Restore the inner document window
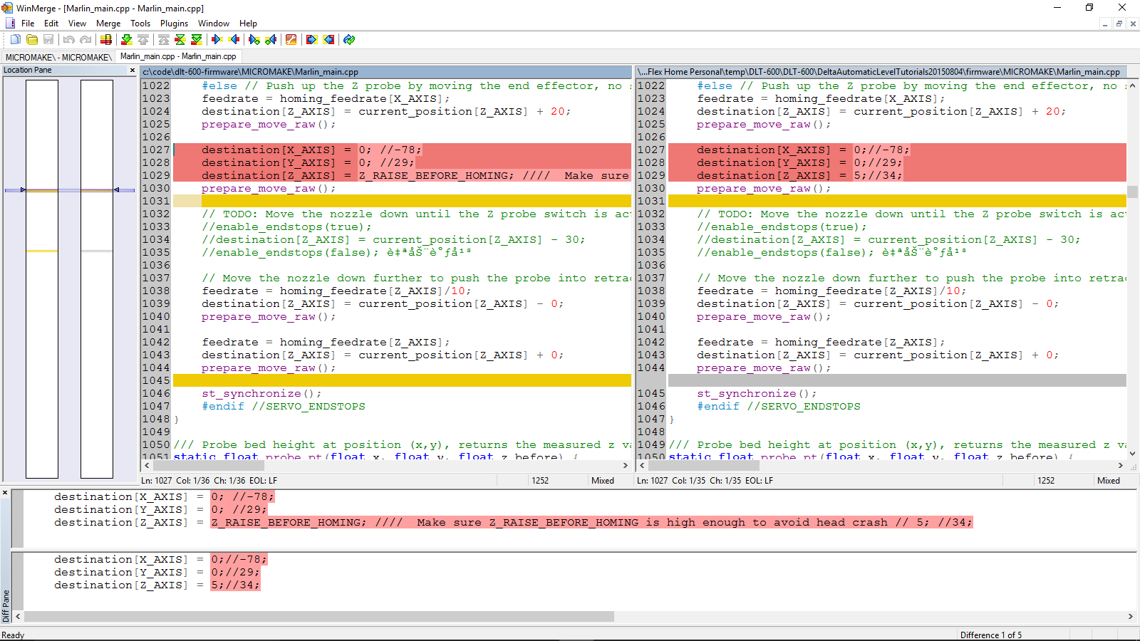Screen dimensions: 1140x641 click(x=1119, y=24)
